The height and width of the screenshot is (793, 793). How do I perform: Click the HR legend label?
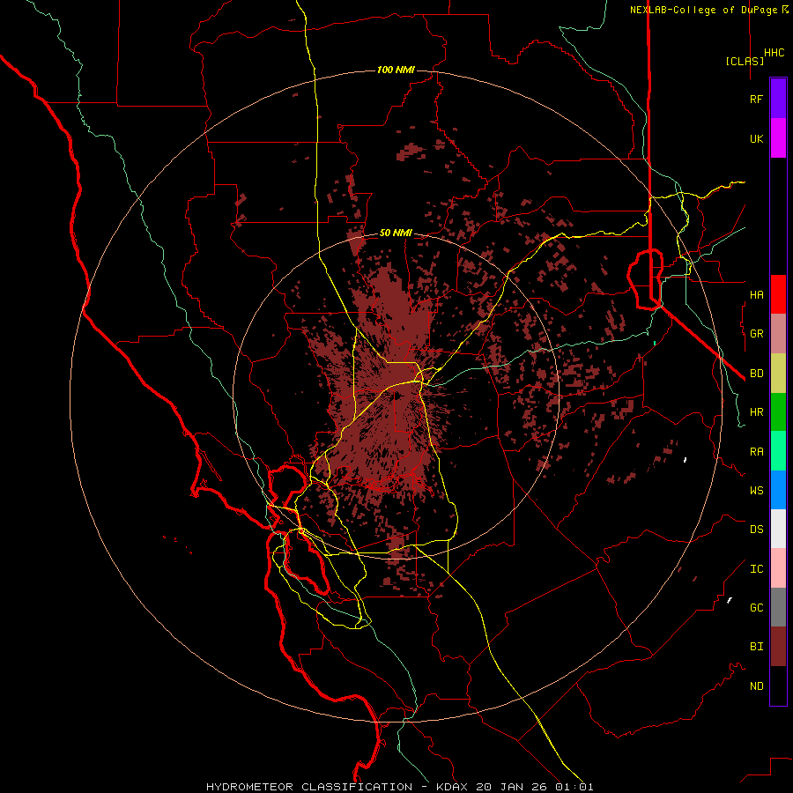[756, 412]
